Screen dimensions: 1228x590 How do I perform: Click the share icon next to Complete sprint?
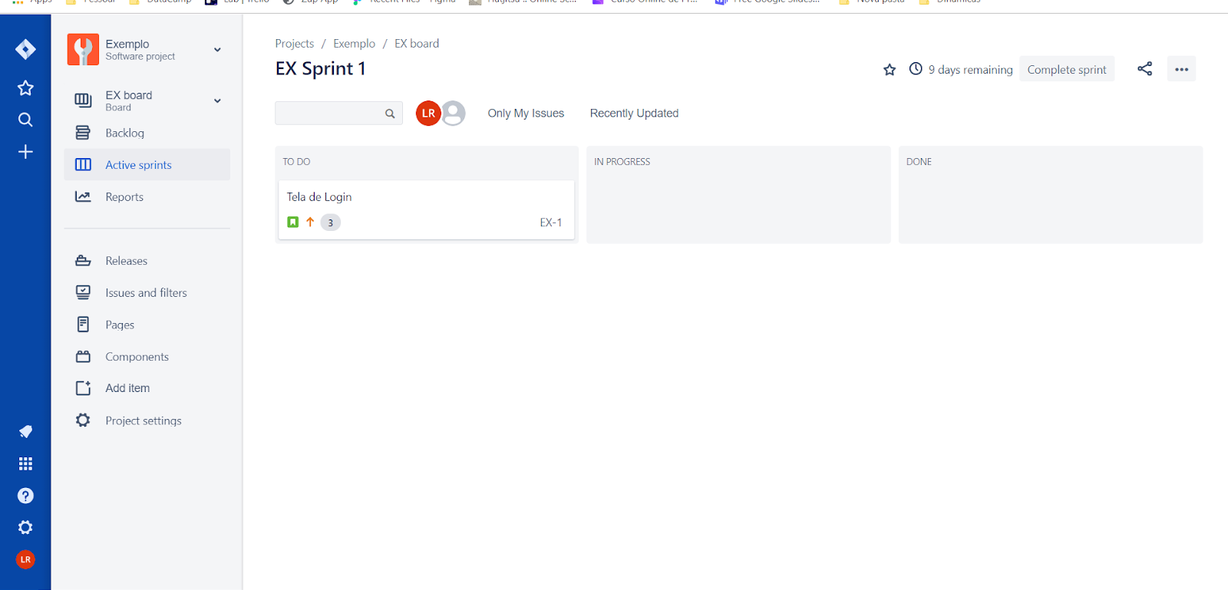1144,69
